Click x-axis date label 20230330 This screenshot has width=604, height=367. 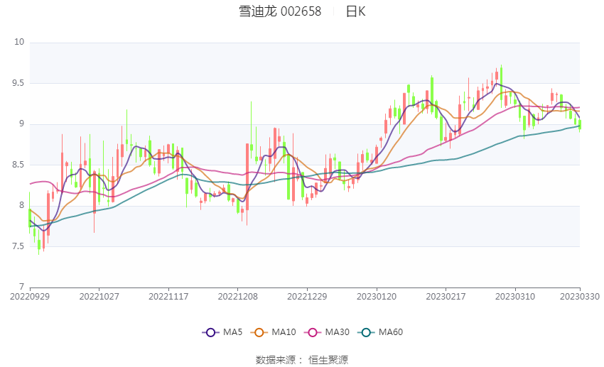580,297
